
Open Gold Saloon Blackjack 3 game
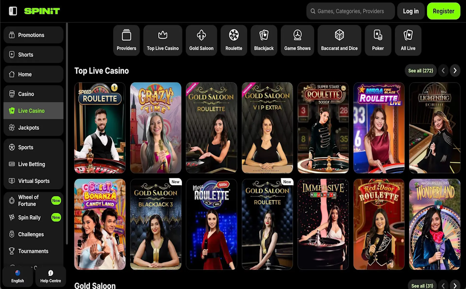pyautogui.click(x=156, y=224)
